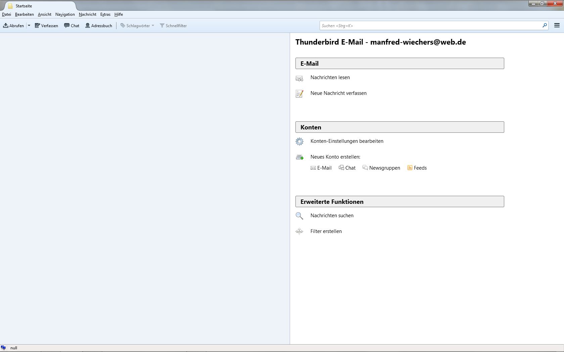
Task: Click Nachrichten lesen link
Action: point(330,77)
